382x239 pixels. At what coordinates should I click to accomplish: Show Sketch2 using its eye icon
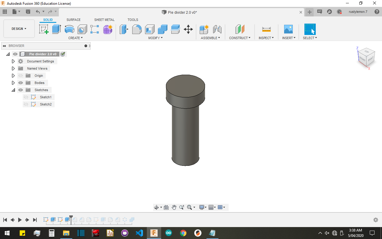(26, 104)
